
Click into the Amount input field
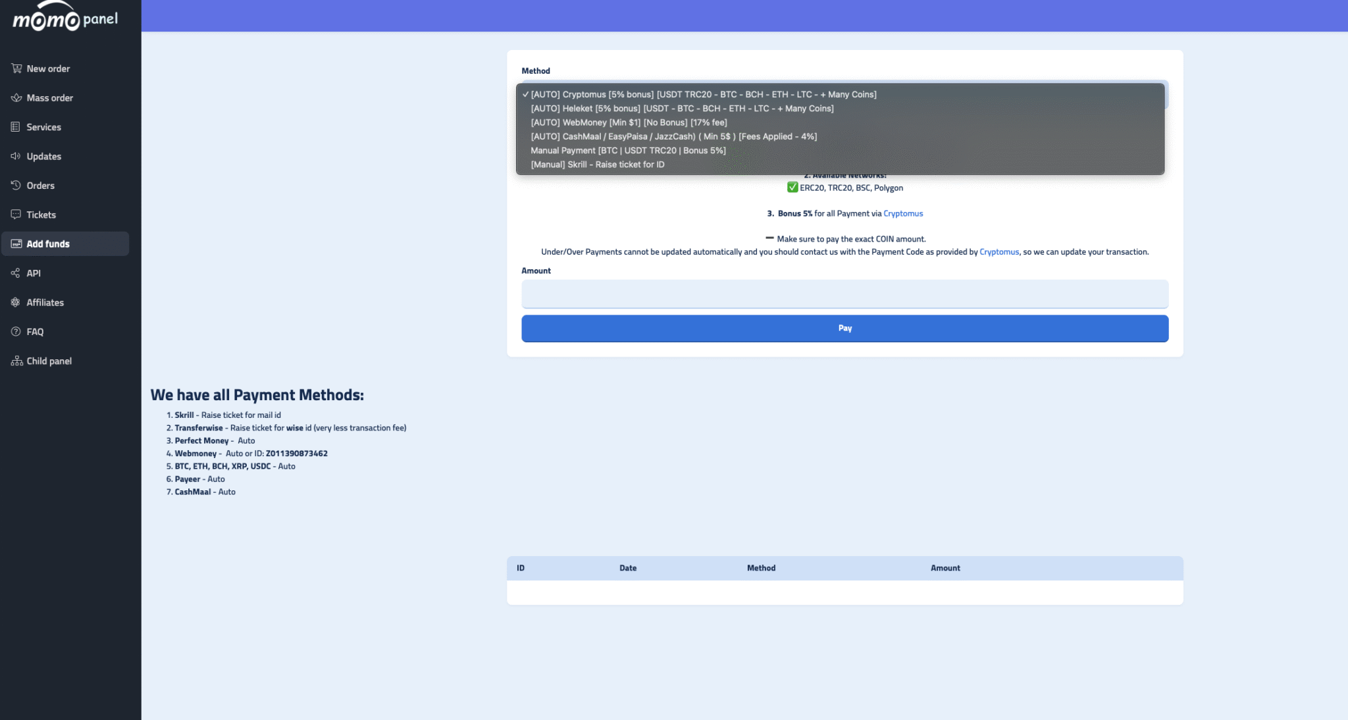(x=844, y=294)
